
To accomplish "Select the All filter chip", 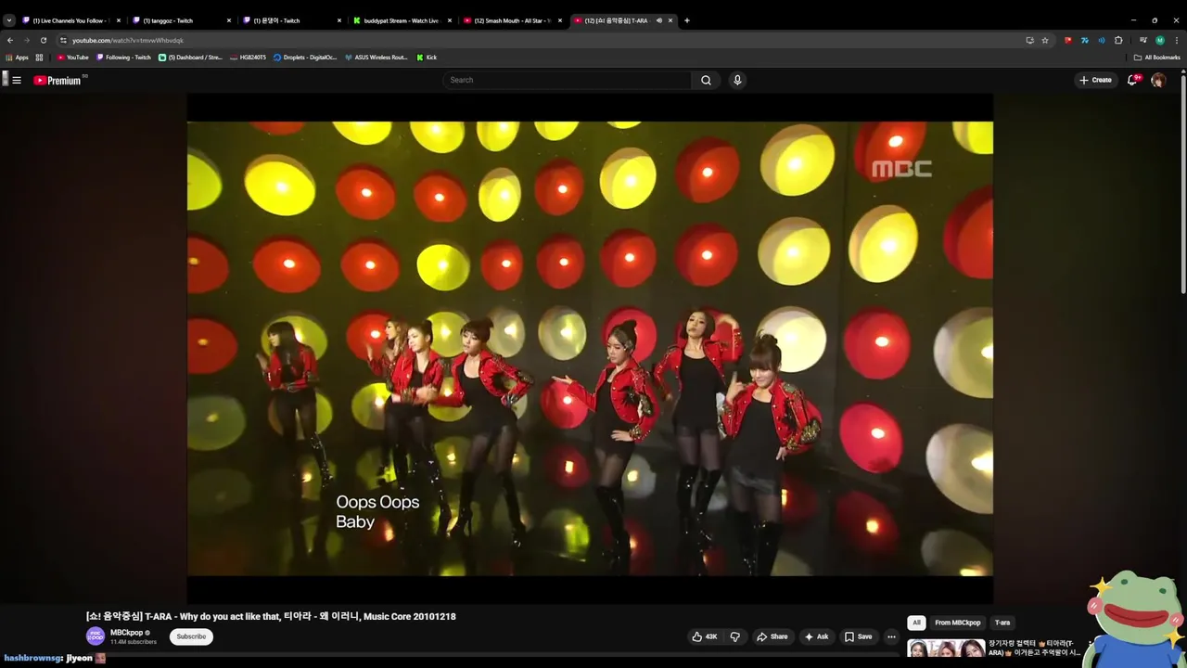I will pyautogui.click(x=916, y=623).
